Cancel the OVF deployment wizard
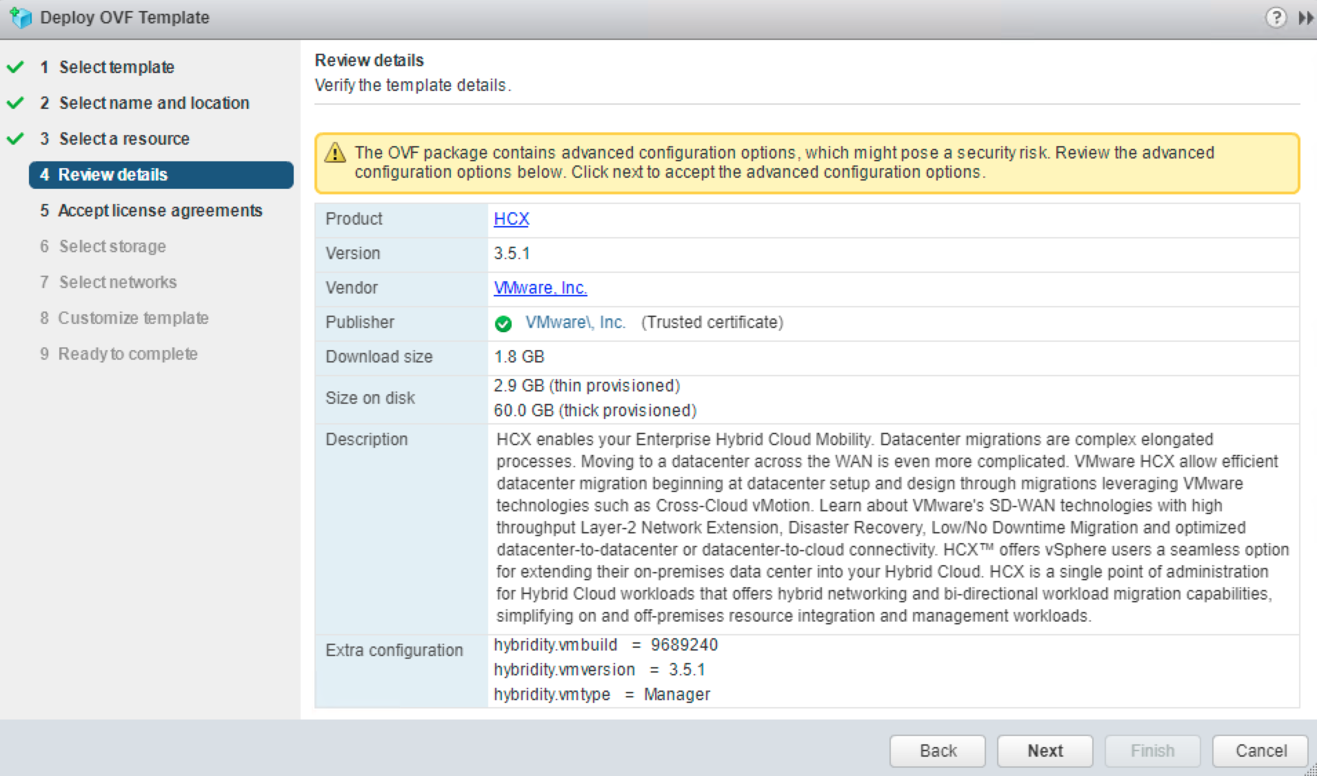 [1260, 751]
